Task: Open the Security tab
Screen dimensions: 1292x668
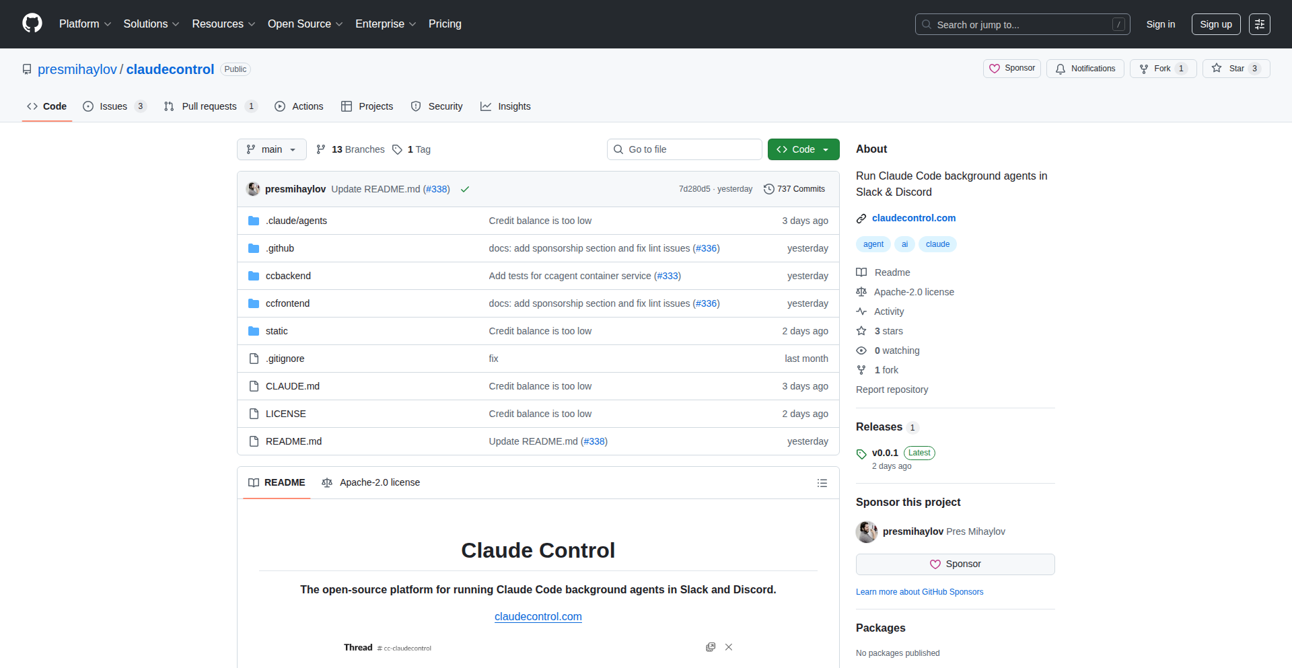Action: tap(437, 106)
